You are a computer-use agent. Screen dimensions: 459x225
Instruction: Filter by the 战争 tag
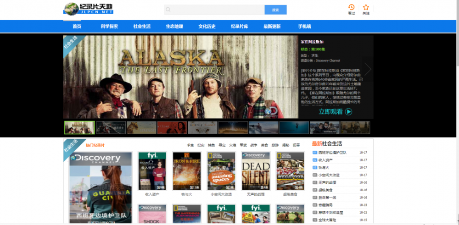coord(254,145)
